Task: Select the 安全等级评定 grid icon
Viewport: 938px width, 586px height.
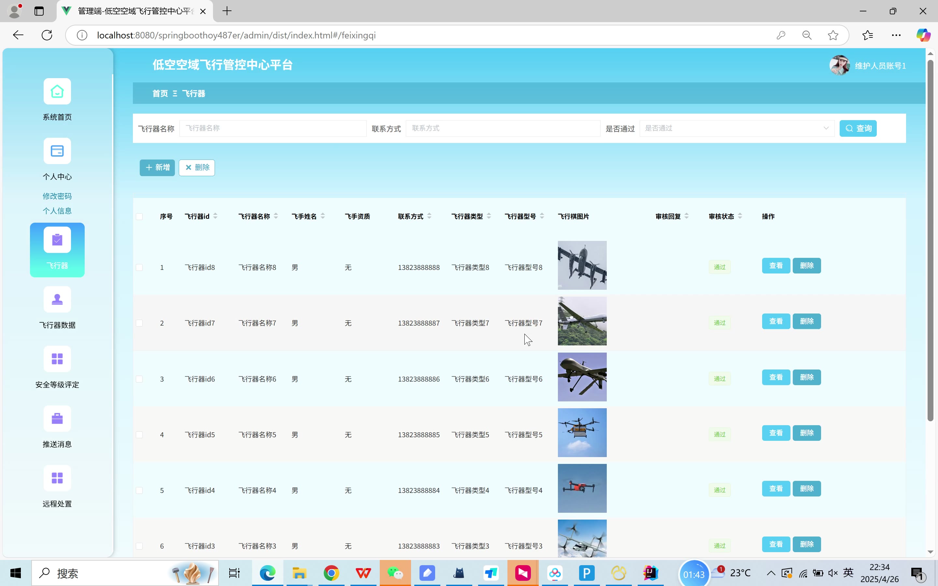Action: 57,359
